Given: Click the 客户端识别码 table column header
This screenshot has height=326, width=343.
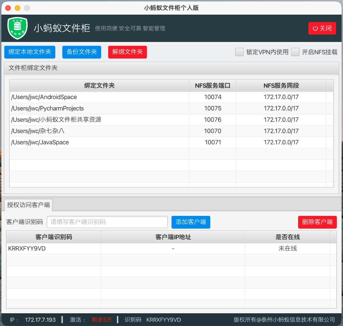Looking at the screenshot, I should click(54, 237).
